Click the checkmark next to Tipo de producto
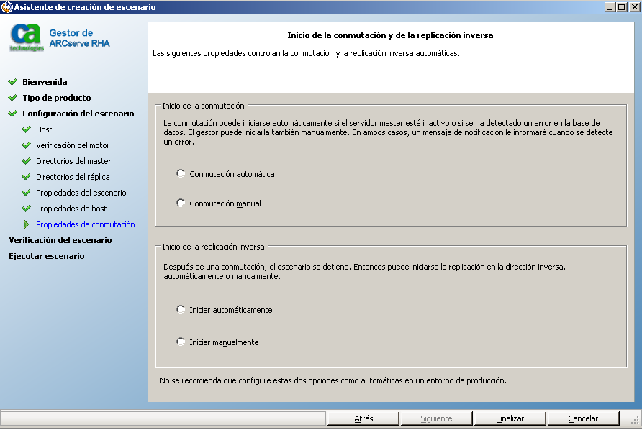This screenshot has height=430, width=642. click(x=13, y=97)
